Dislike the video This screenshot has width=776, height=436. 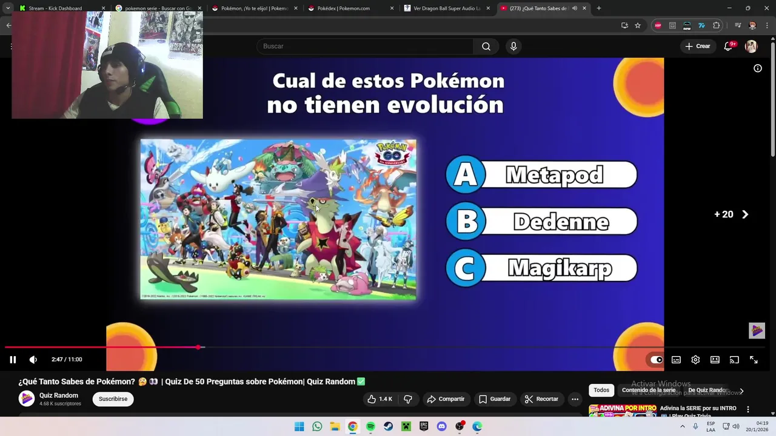tap(408, 399)
